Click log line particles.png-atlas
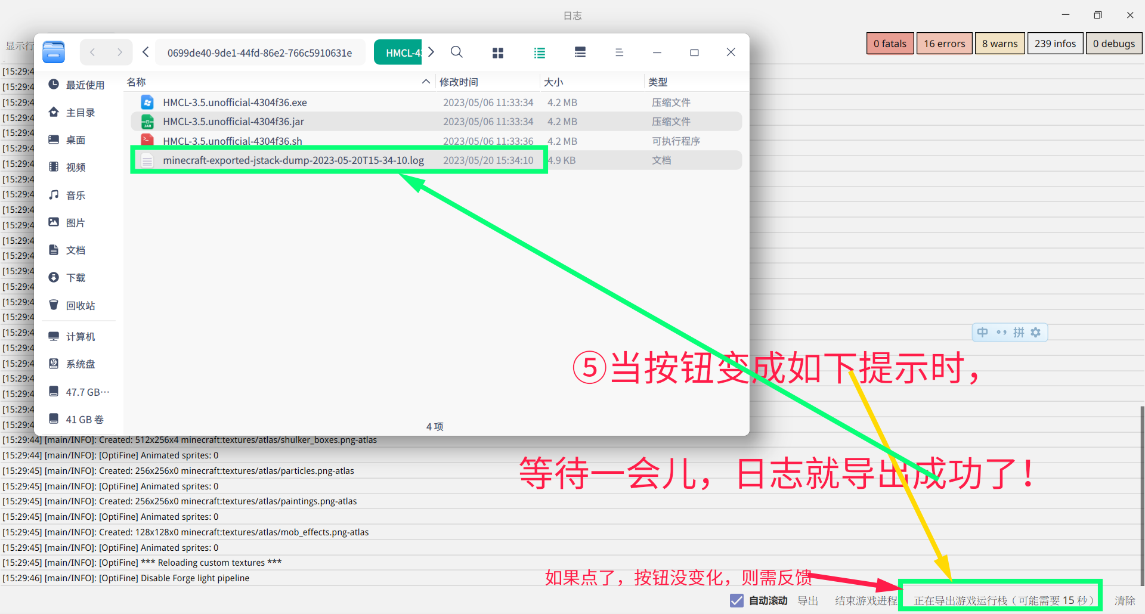This screenshot has width=1145, height=614. pos(178,471)
